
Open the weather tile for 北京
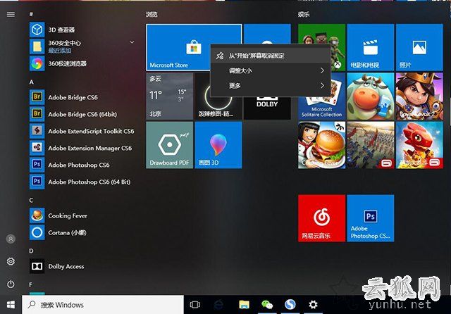[x=169, y=96]
